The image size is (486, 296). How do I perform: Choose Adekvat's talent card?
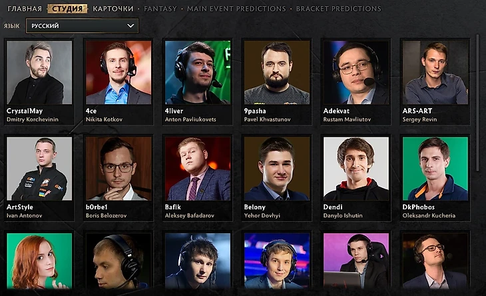pos(356,82)
